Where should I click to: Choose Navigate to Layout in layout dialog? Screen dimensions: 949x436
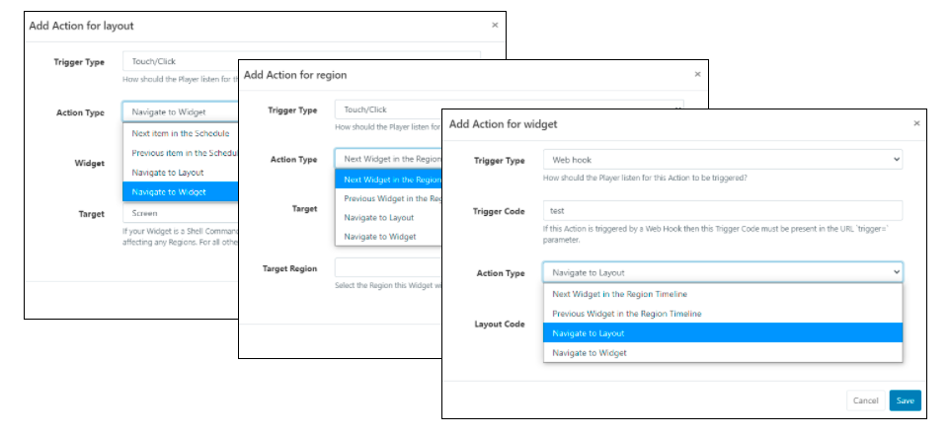(181, 173)
